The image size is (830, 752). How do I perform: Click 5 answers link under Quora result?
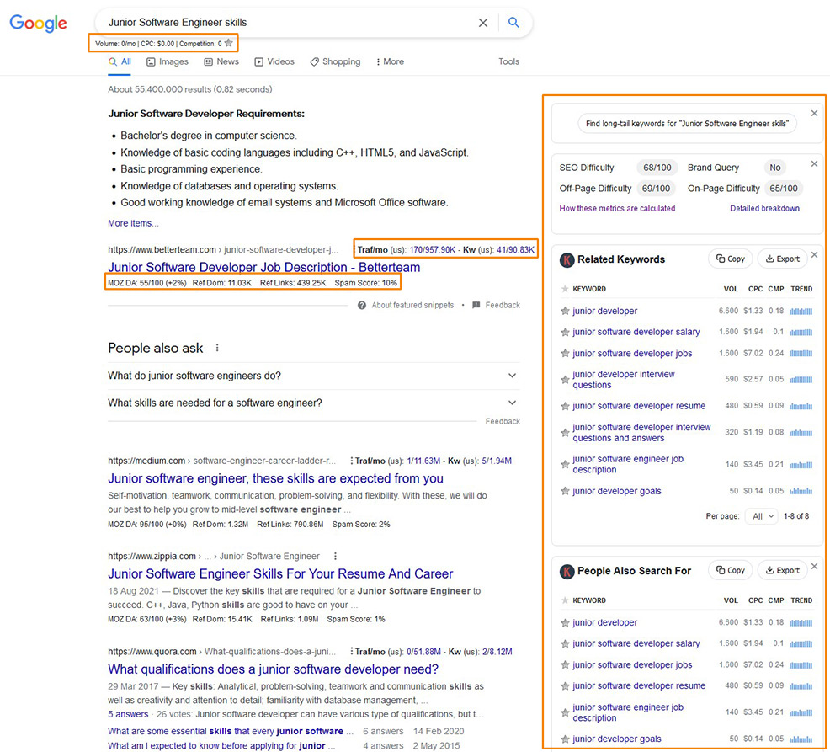point(128,714)
